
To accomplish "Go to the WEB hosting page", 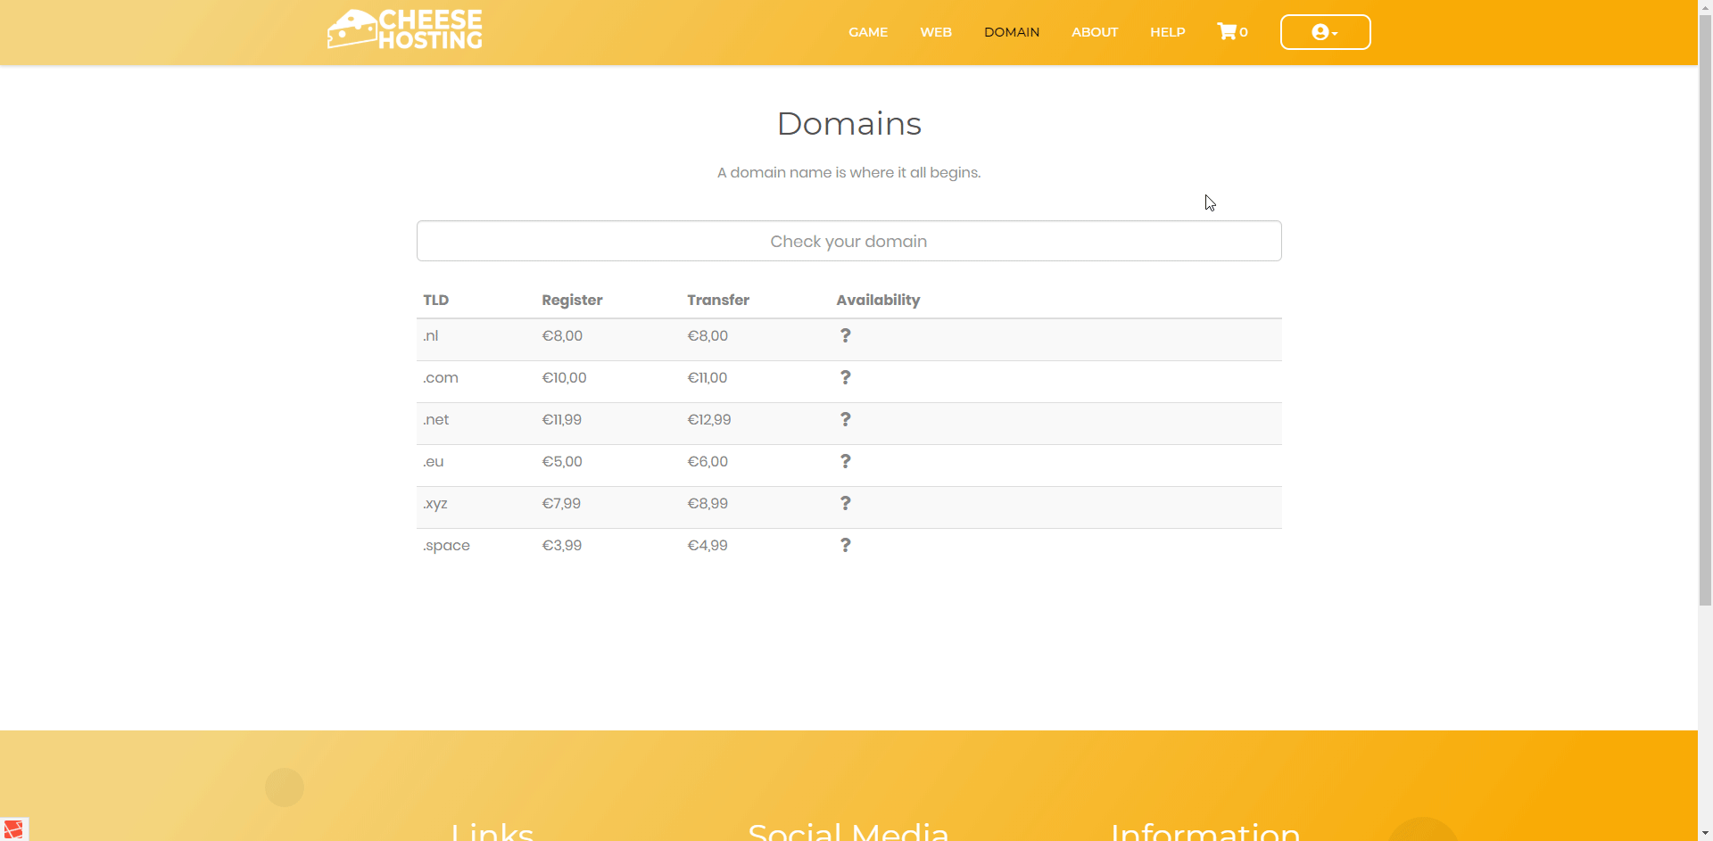I will point(936,32).
